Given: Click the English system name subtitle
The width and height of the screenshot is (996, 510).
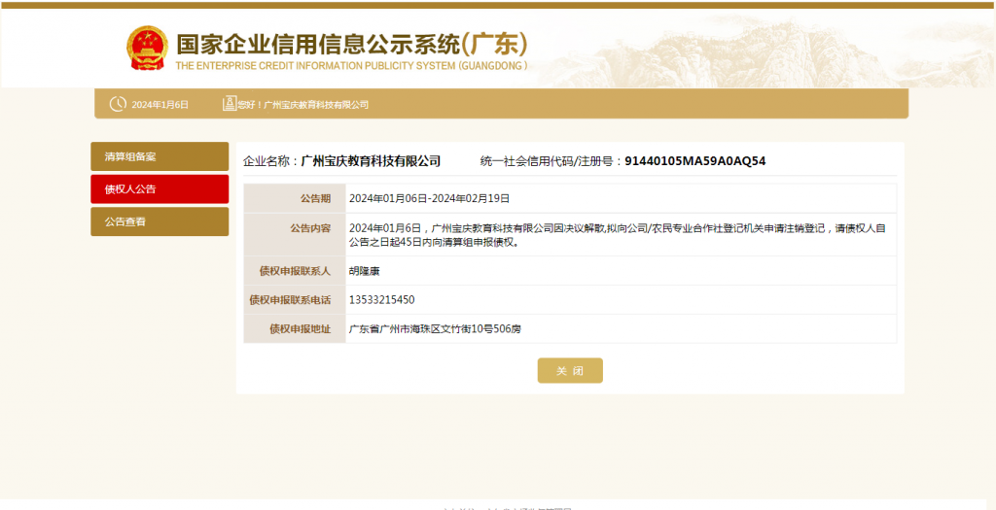Looking at the screenshot, I should [351, 65].
